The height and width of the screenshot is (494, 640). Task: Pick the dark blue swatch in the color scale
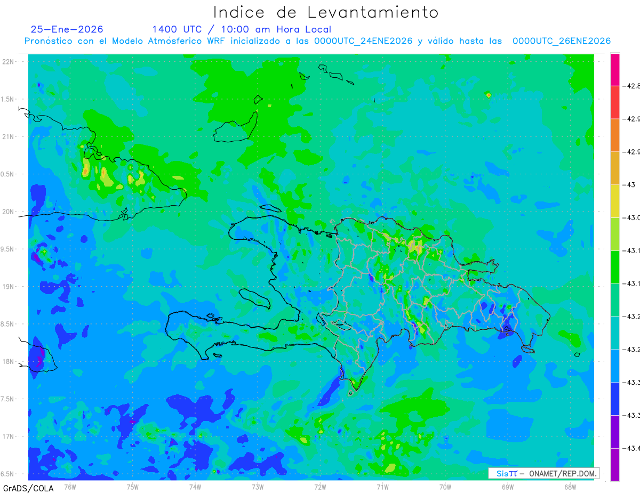pyautogui.click(x=615, y=399)
